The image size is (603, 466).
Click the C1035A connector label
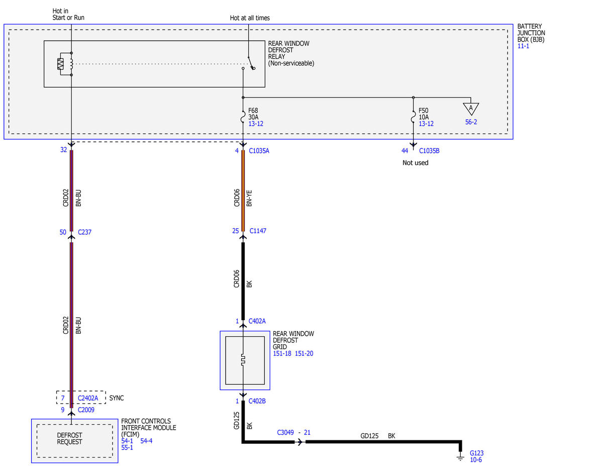(x=259, y=150)
